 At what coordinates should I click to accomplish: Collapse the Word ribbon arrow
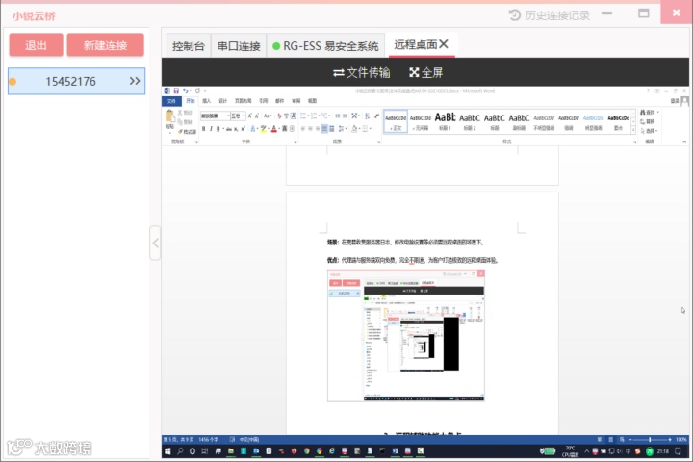pos(684,141)
